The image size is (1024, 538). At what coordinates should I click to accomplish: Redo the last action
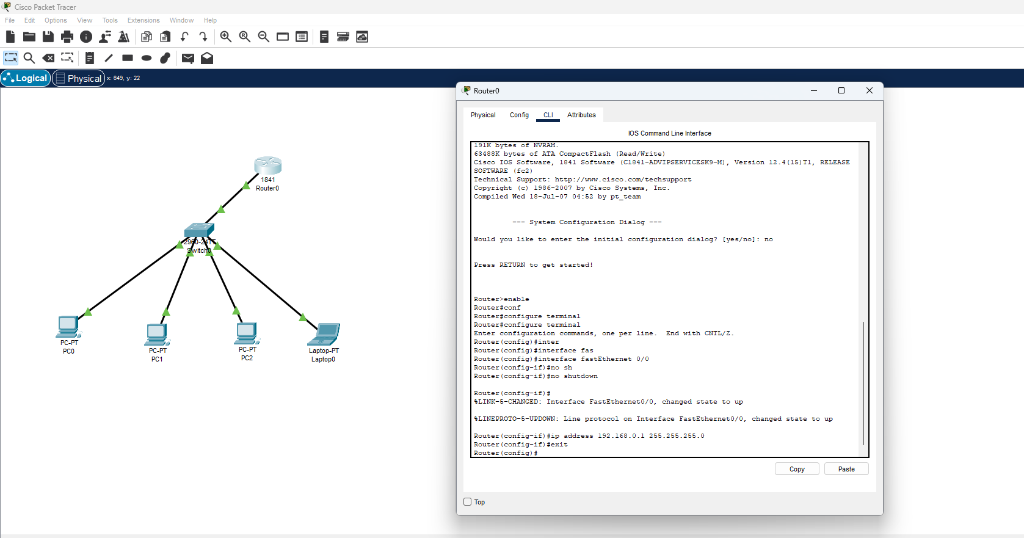tap(203, 37)
